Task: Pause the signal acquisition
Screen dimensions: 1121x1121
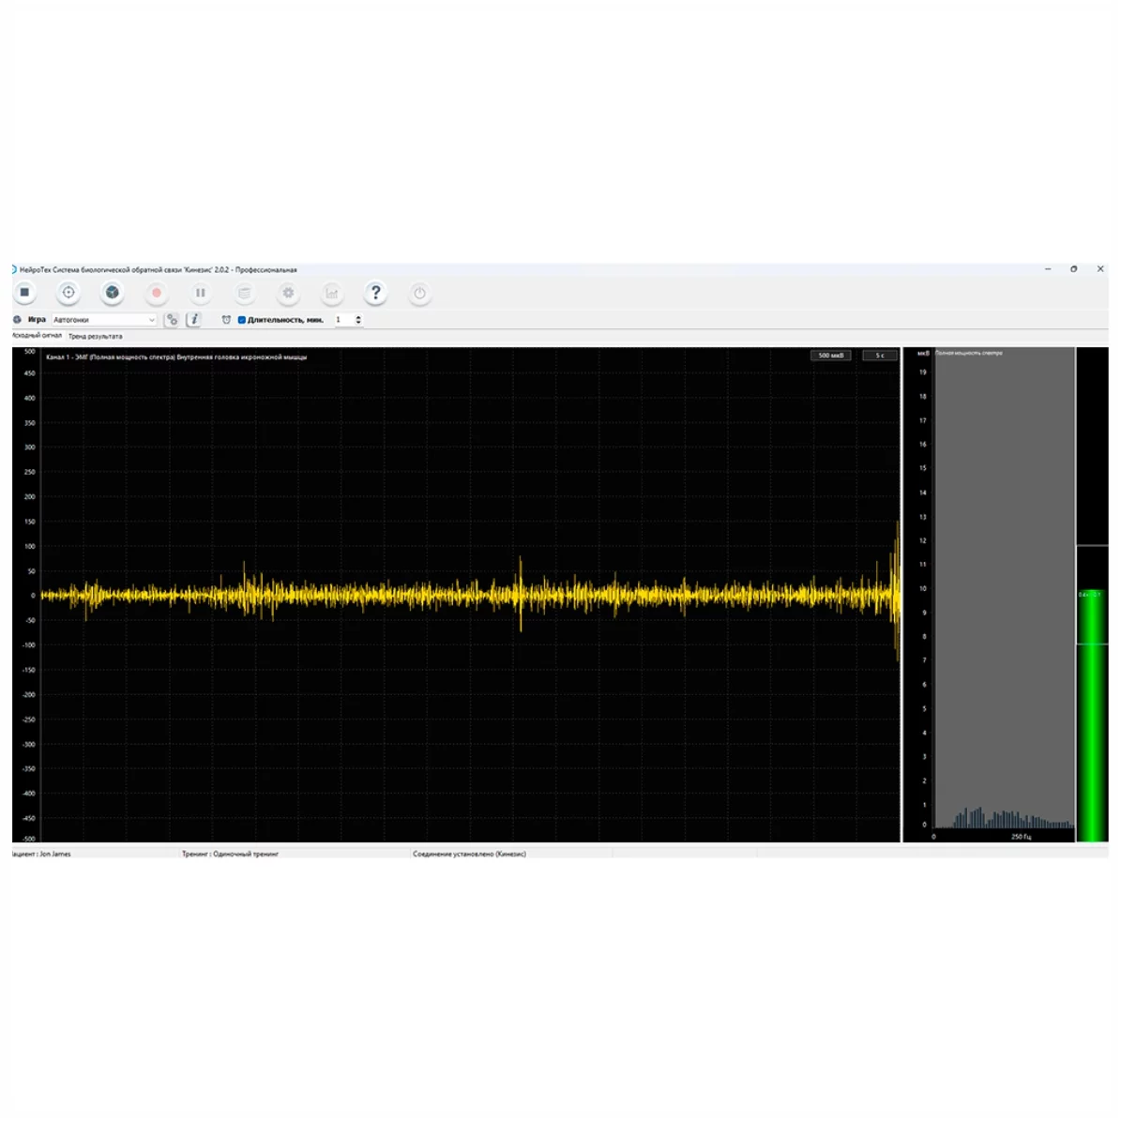Action: click(x=201, y=293)
